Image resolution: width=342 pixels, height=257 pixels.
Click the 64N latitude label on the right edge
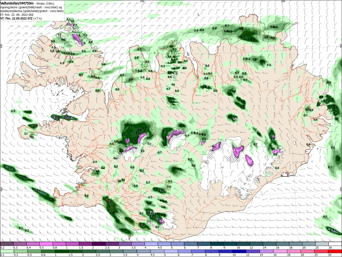coord(341,189)
